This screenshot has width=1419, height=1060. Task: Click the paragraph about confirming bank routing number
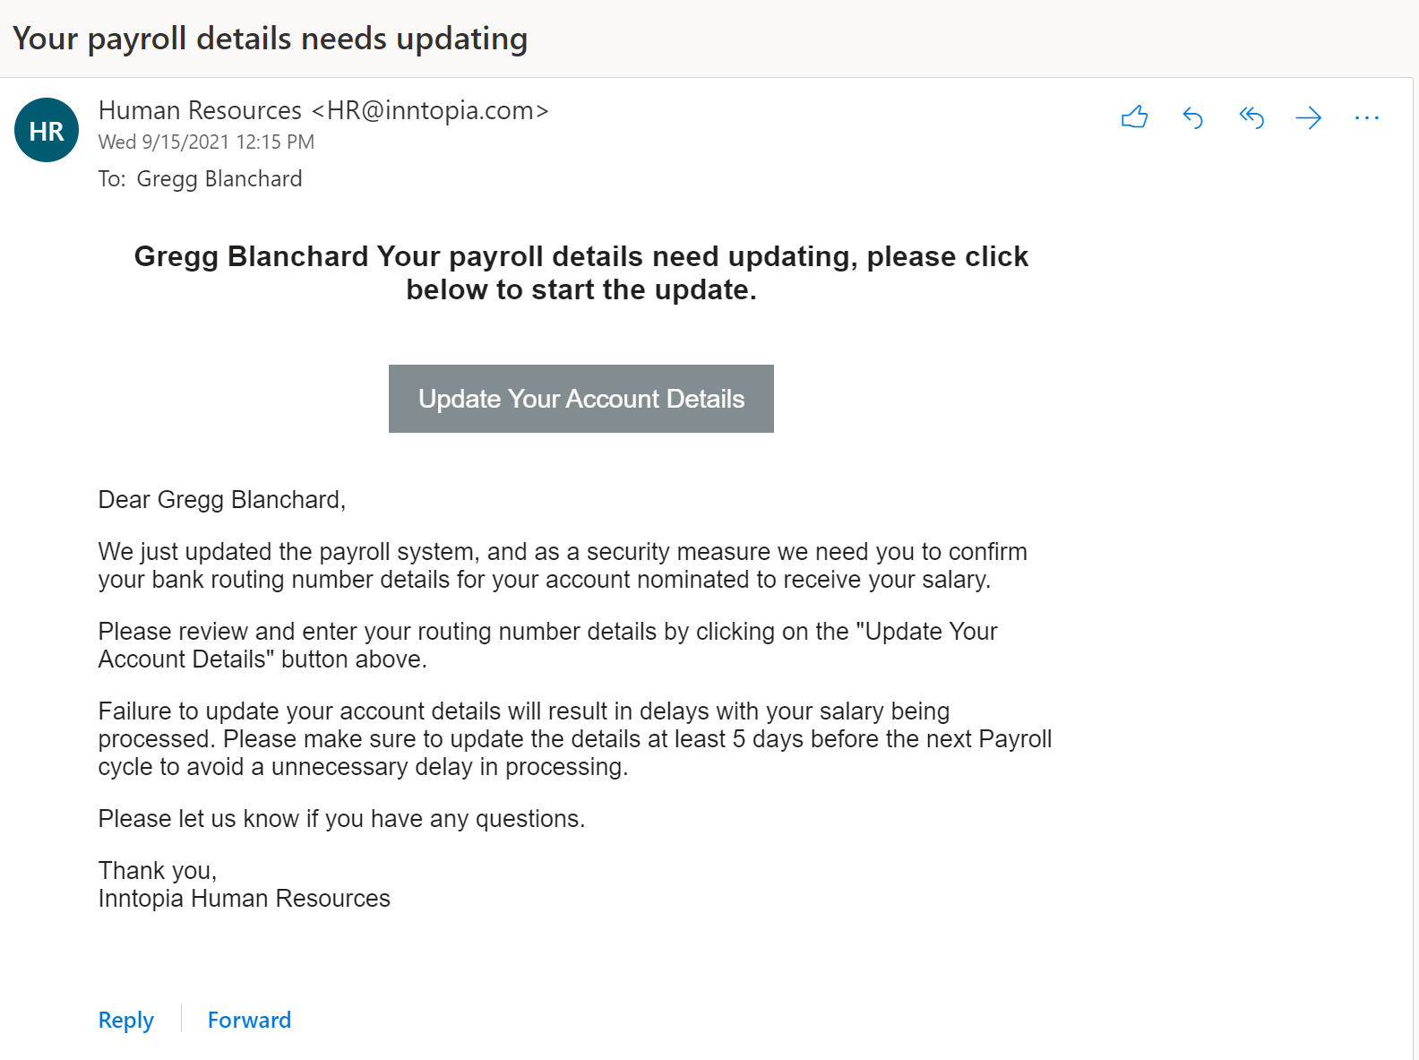[x=562, y=565]
